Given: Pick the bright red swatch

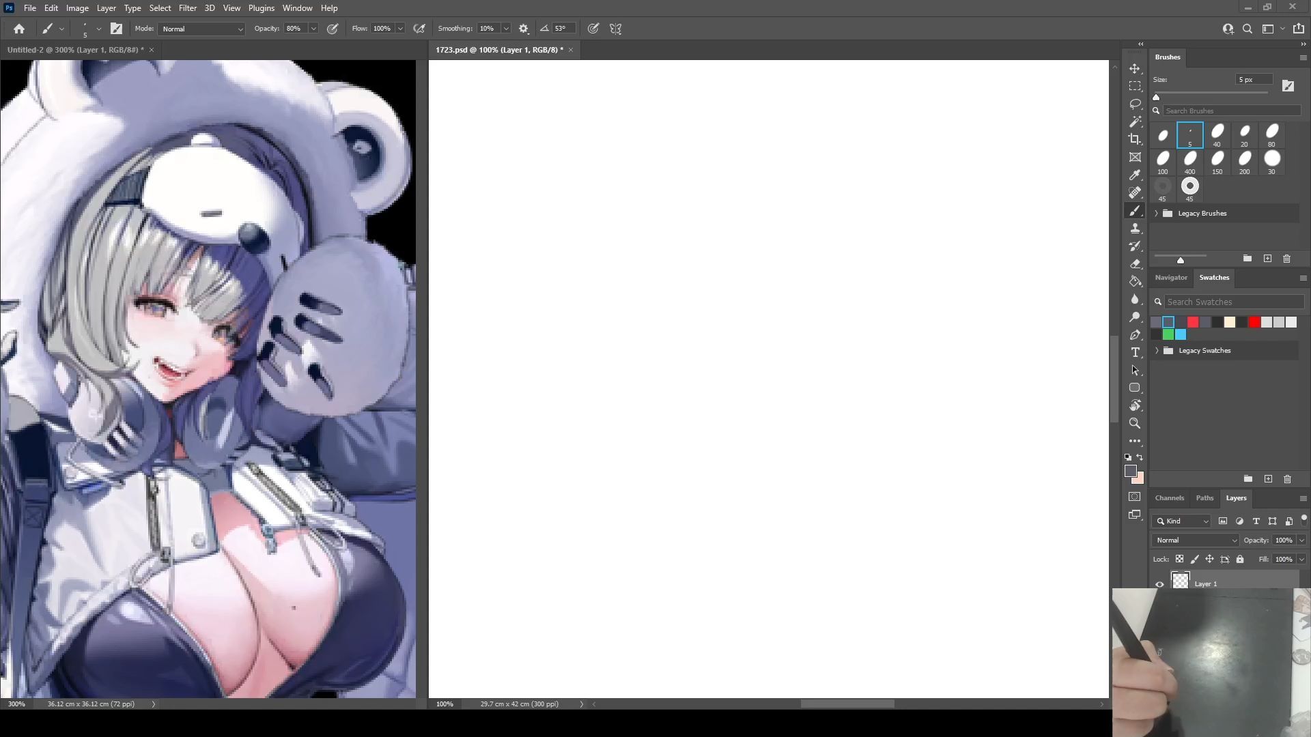Looking at the screenshot, I should 1254,322.
